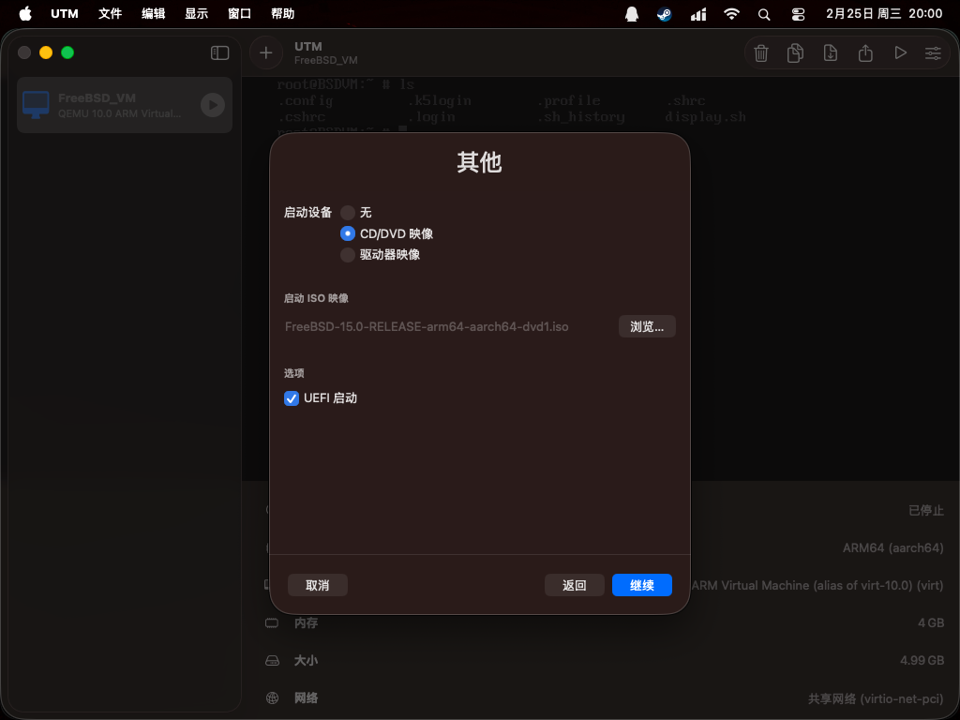
Task: Click the bar chart stats menu bar icon
Action: pyautogui.click(x=698, y=14)
